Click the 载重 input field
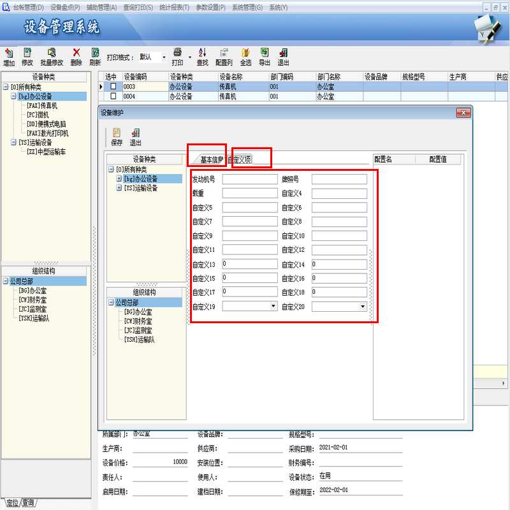The height and width of the screenshot is (510, 510). (x=250, y=193)
